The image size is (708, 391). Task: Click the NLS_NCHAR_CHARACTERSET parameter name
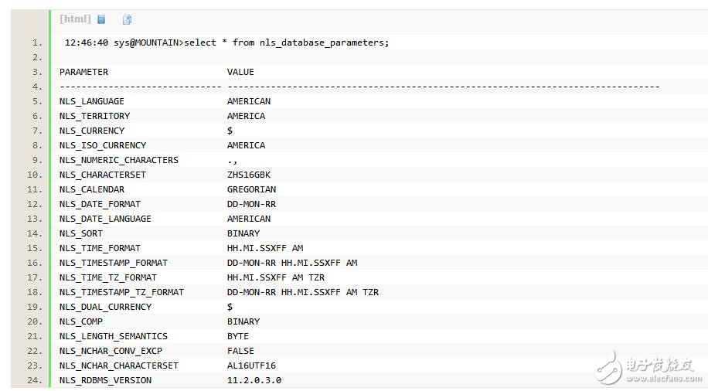coord(118,365)
